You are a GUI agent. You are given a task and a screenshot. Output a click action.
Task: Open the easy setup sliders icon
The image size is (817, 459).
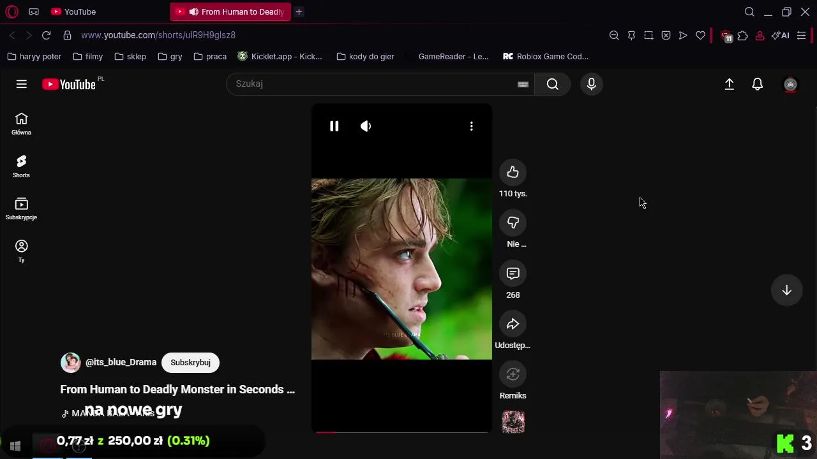point(802,36)
